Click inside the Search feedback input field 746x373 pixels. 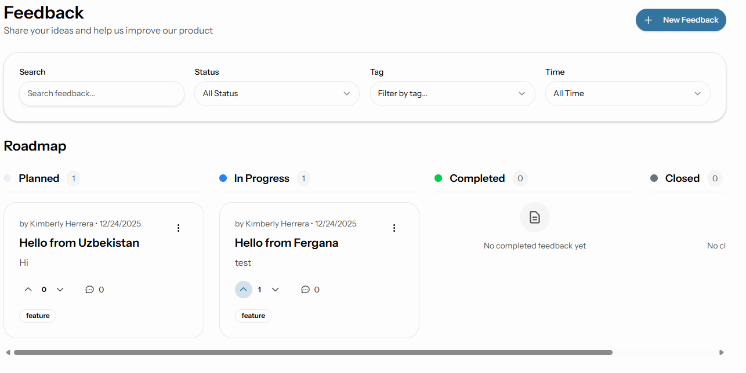tap(102, 93)
